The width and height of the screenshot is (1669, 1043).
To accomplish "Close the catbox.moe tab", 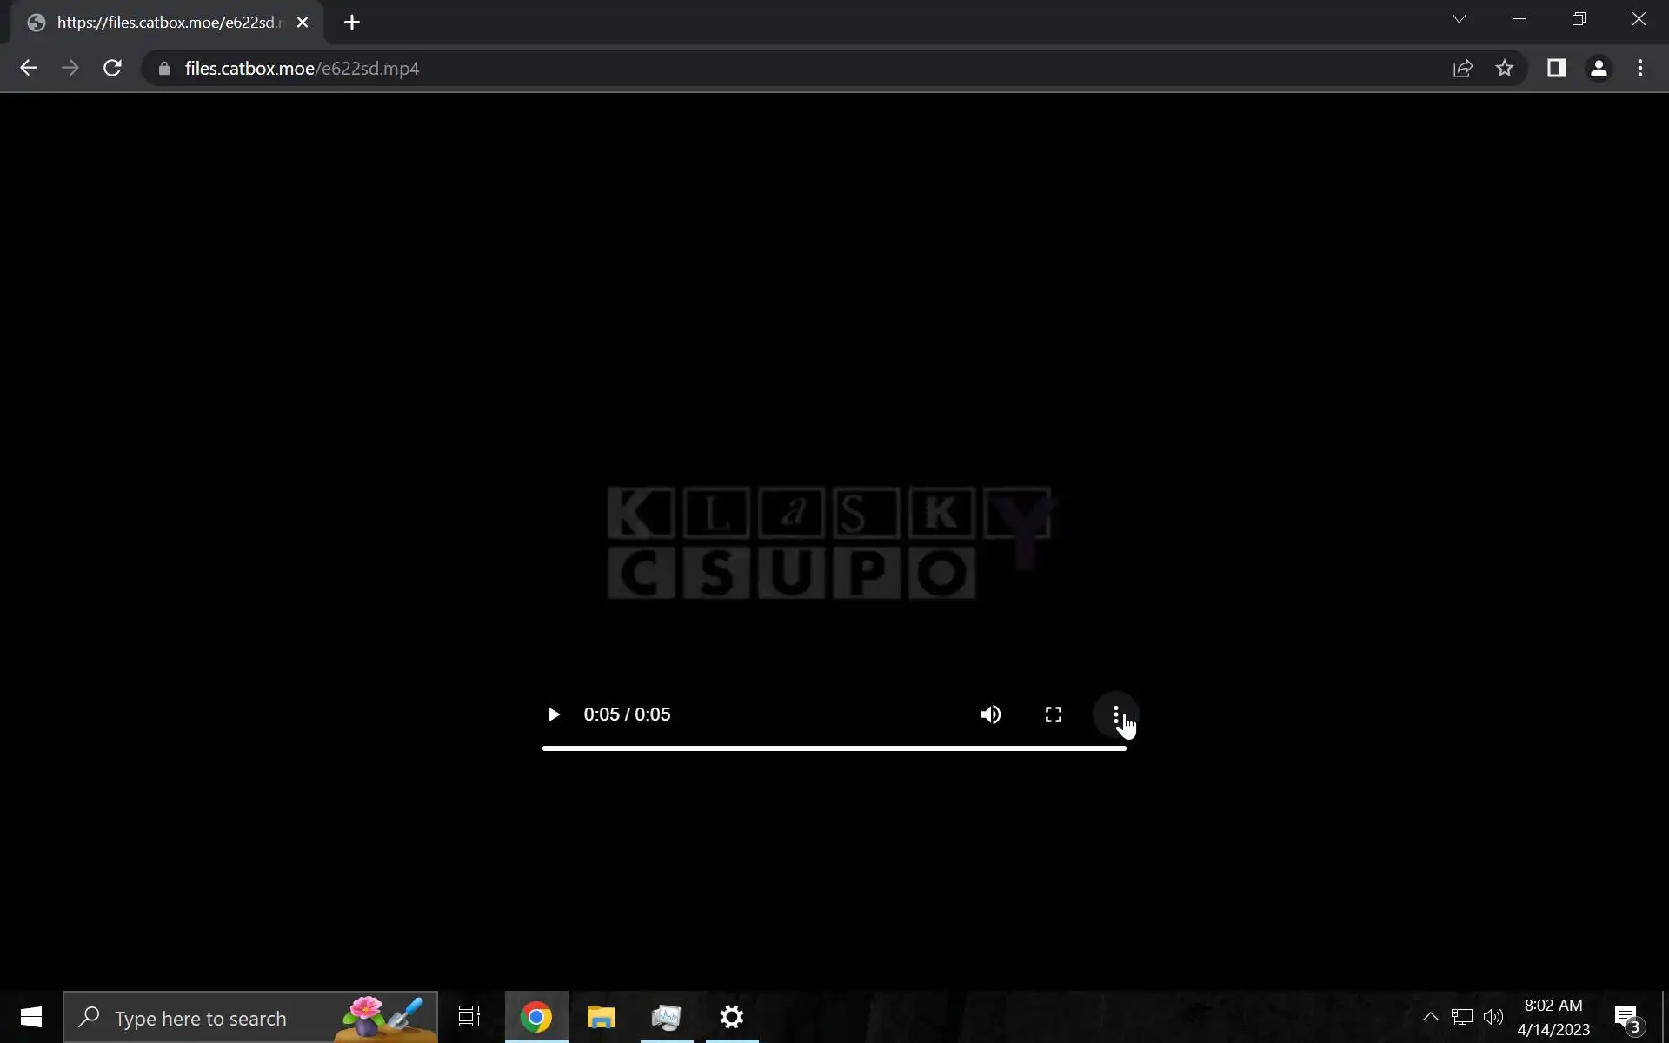I will tap(303, 23).
